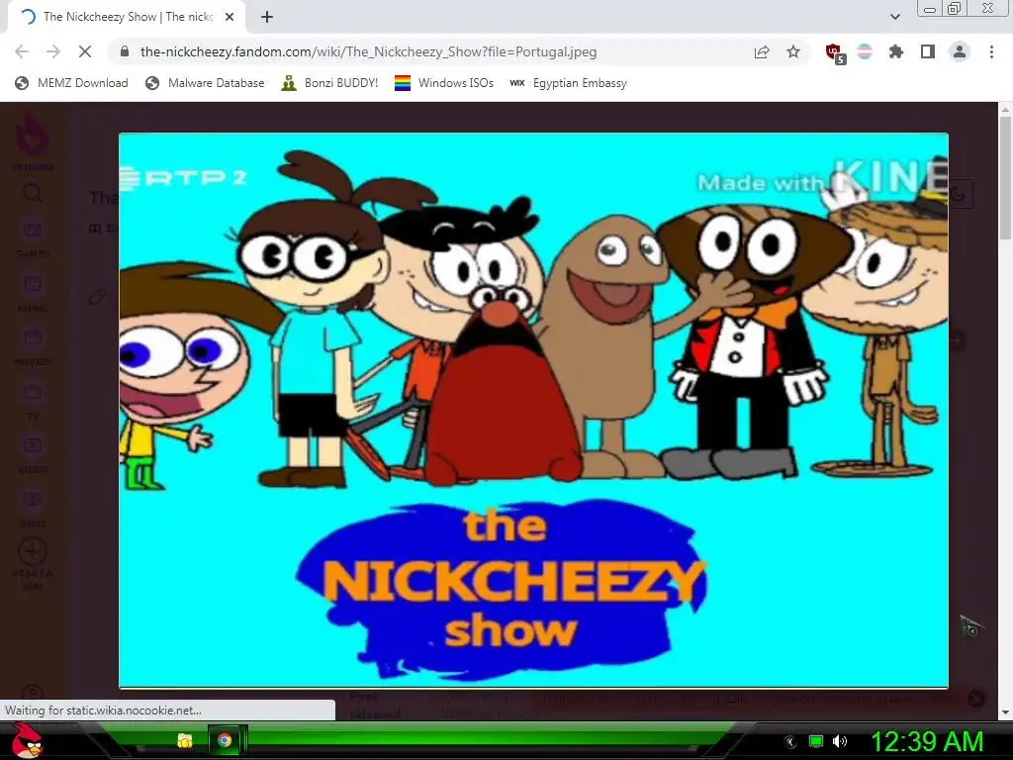Open the 12:39 AM taskbar clock
This screenshot has width=1013, height=760.
927,741
